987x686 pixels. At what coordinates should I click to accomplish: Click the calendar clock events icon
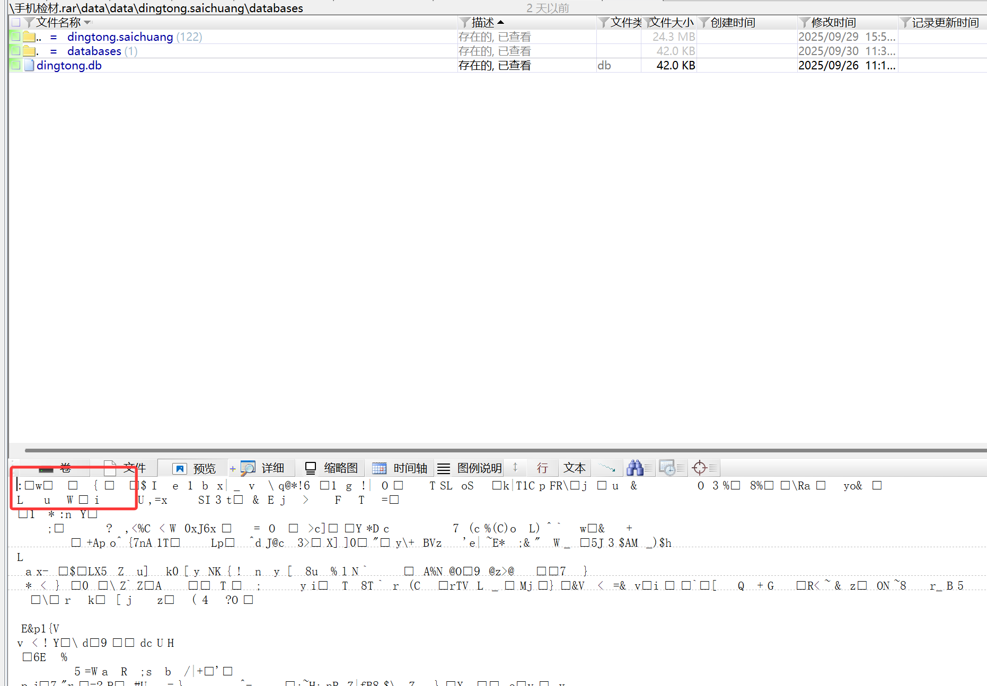pyautogui.click(x=667, y=468)
